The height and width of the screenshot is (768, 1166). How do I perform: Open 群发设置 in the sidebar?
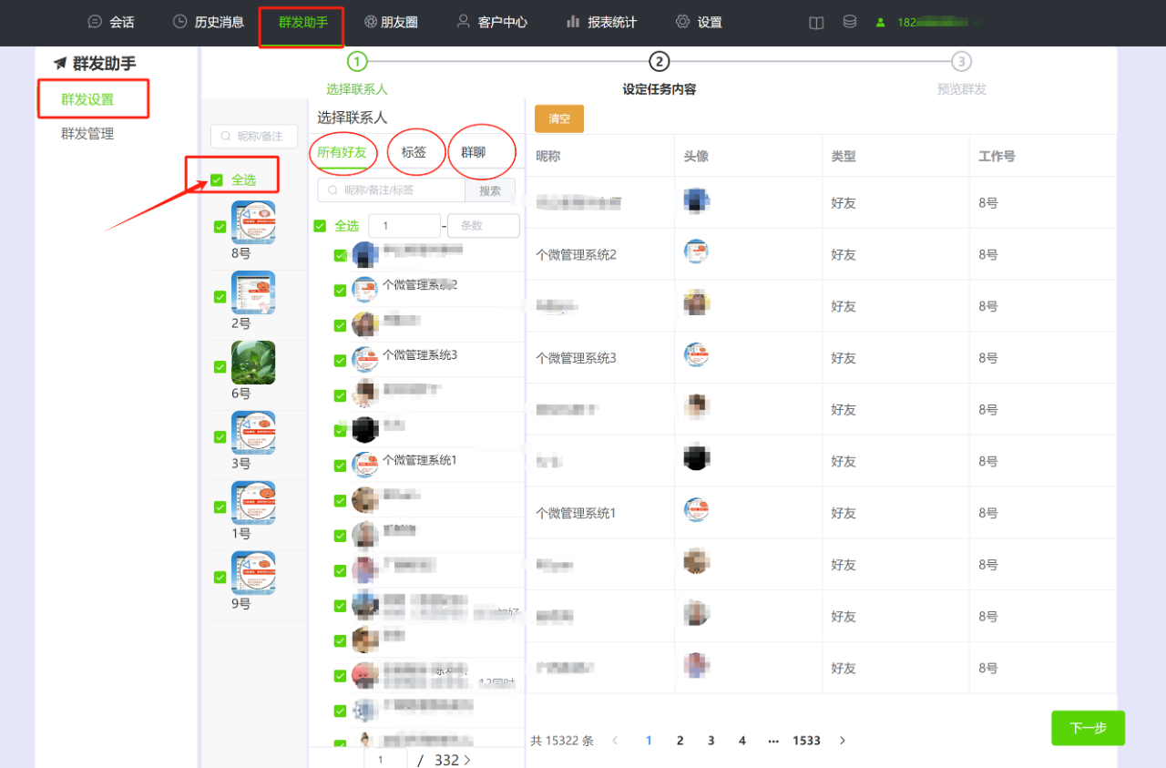pyautogui.click(x=87, y=99)
